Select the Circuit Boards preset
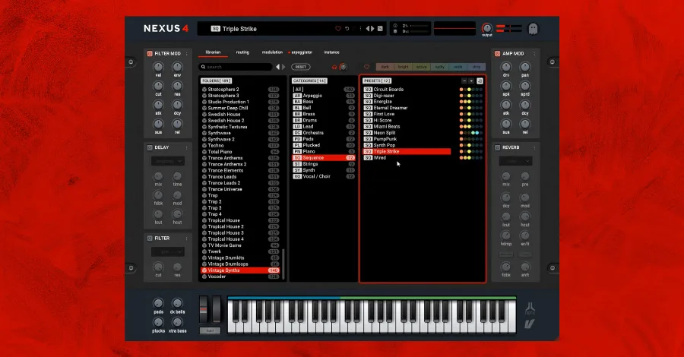Screen dimensions: 684x357 pyautogui.click(x=407, y=90)
